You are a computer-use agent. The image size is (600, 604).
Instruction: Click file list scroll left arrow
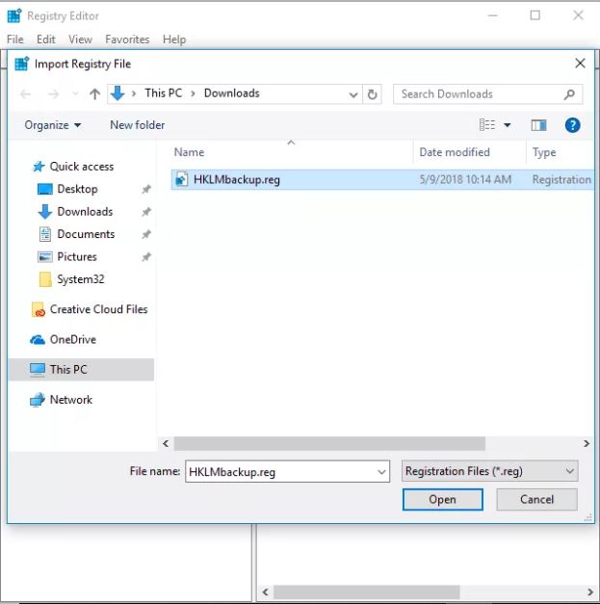pos(166,444)
